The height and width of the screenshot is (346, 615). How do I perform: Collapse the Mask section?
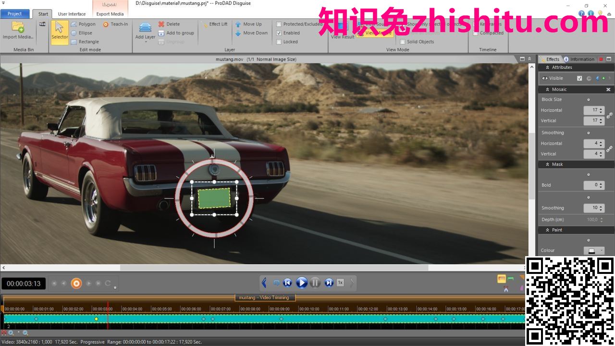[547, 164]
